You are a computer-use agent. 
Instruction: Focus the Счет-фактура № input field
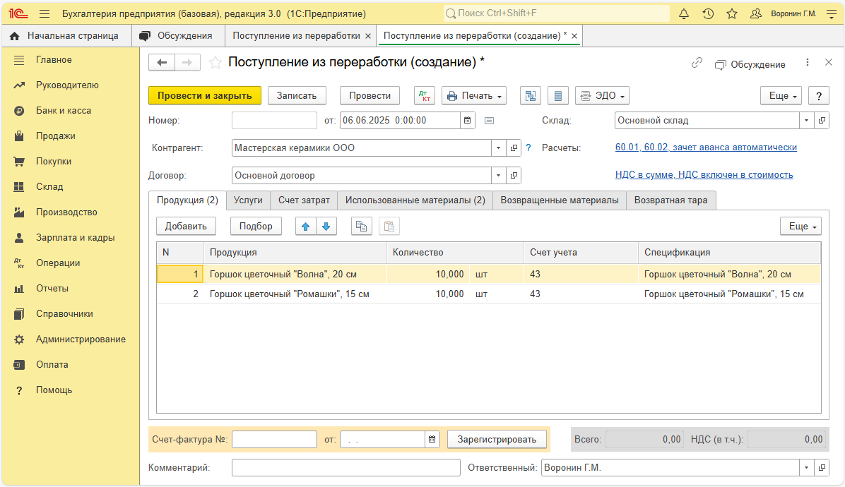tap(274, 440)
